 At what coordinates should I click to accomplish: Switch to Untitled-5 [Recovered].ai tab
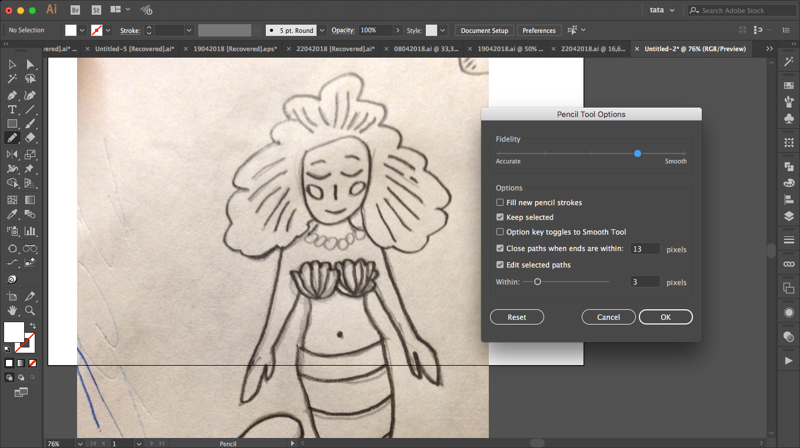[x=135, y=49]
